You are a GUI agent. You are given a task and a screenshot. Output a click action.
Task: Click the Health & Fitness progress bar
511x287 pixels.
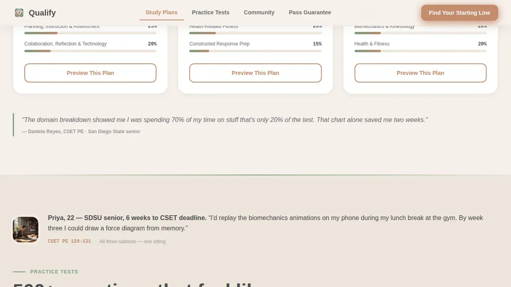click(x=420, y=51)
